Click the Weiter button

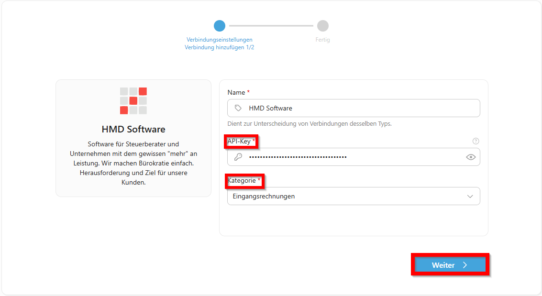(450, 265)
